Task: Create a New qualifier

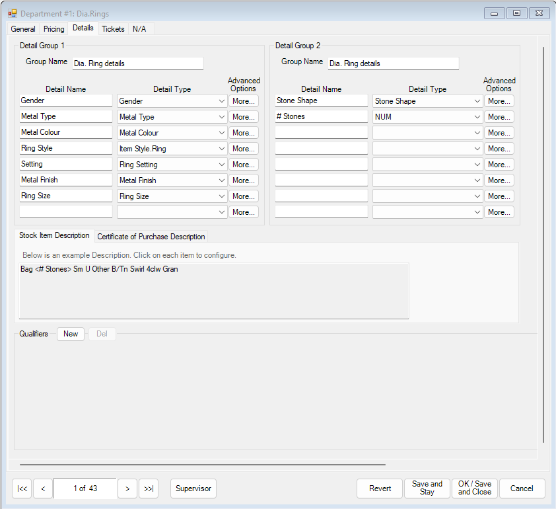Action: pos(70,334)
